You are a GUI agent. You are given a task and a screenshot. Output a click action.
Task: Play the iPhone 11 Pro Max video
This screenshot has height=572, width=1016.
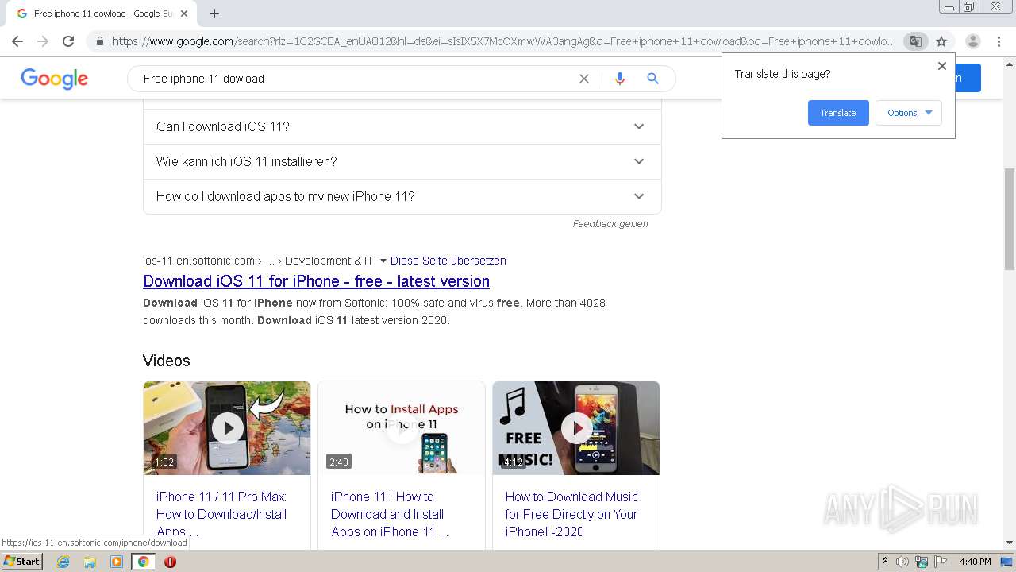click(227, 428)
